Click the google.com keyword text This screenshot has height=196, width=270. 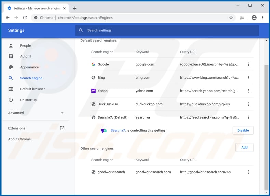click(x=145, y=64)
